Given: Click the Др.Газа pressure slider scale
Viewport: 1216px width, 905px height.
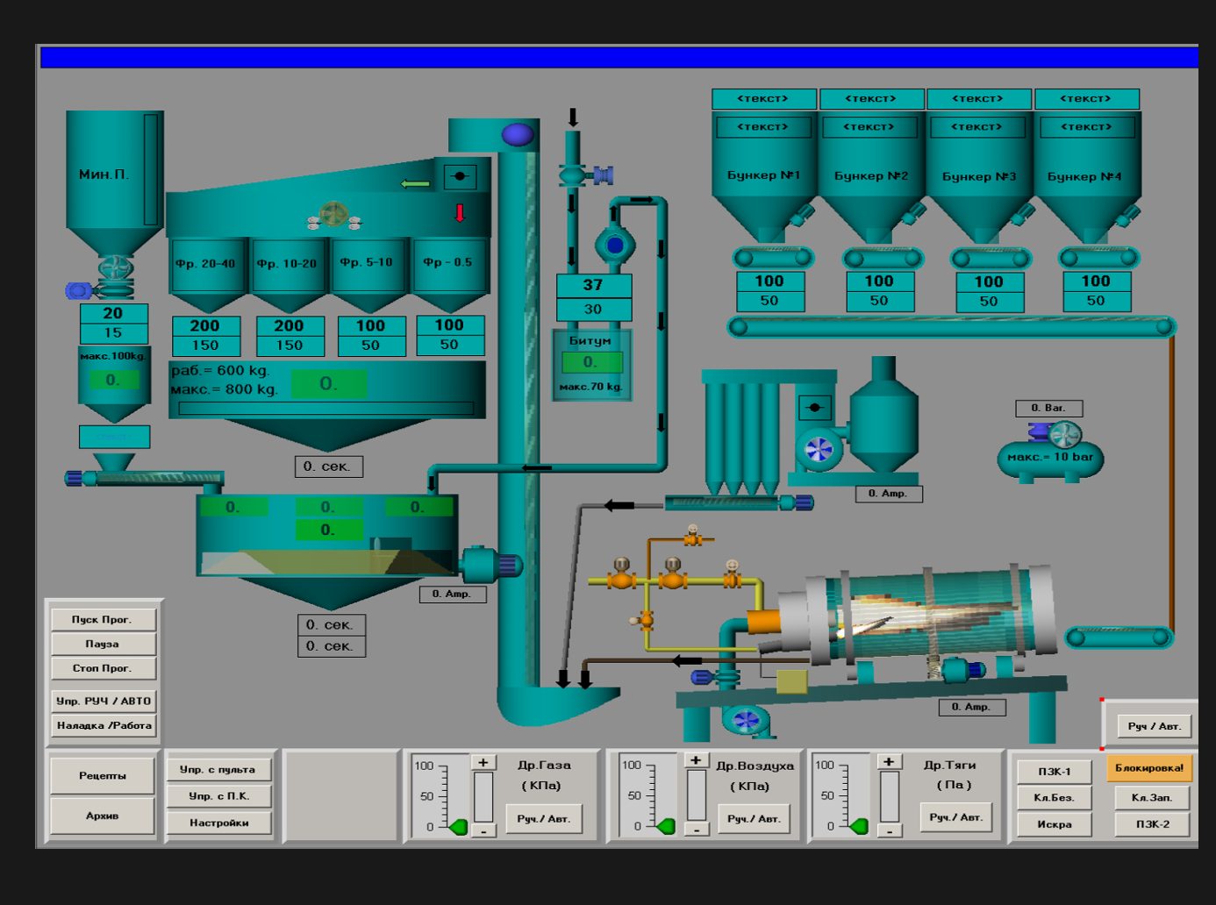Looking at the screenshot, I should (444, 795).
